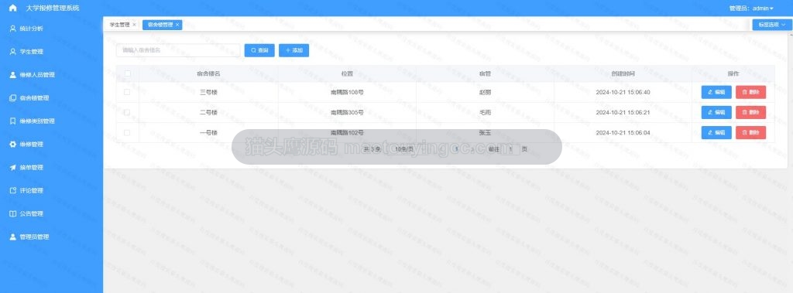793x293 pixels.
Task: Check the box for the 三号楼 row
Action: (x=127, y=92)
